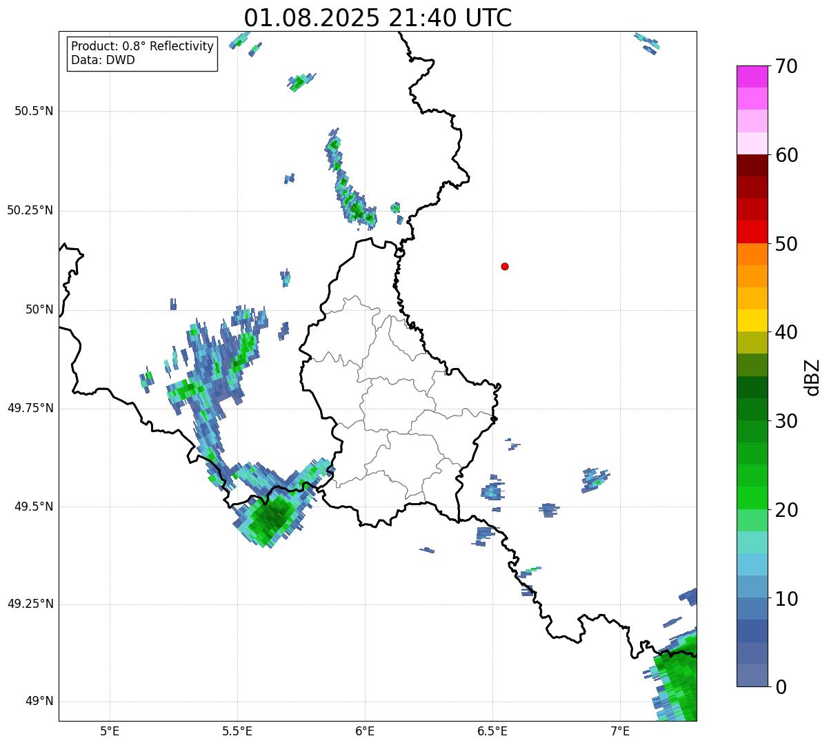Click colorbar tick label 70
Screen dimensions: 829x745
(x=786, y=67)
